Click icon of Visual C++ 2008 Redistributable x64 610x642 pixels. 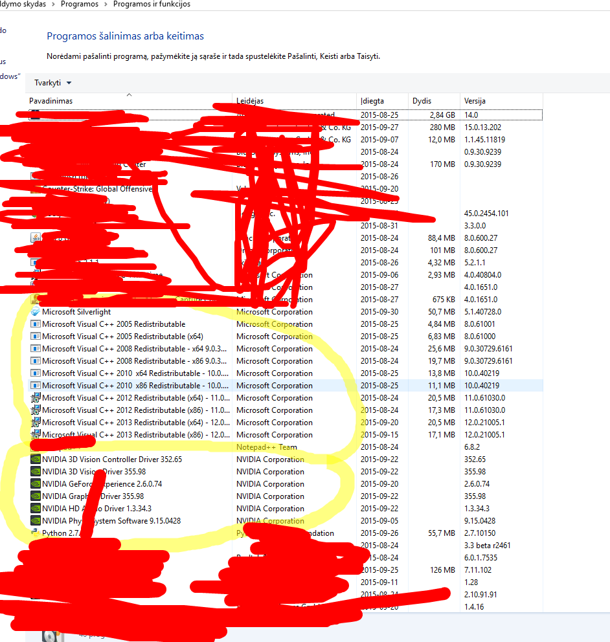pyautogui.click(x=36, y=348)
